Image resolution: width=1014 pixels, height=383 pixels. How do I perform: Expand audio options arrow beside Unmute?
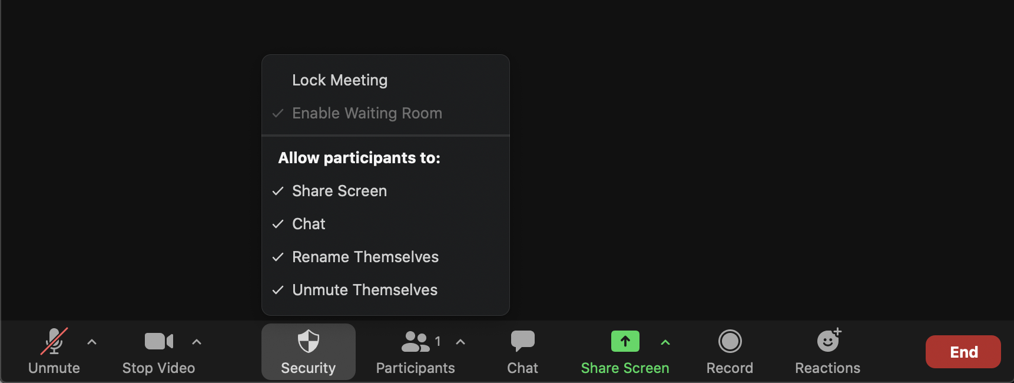pyautogui.click(x=92, y=342)
